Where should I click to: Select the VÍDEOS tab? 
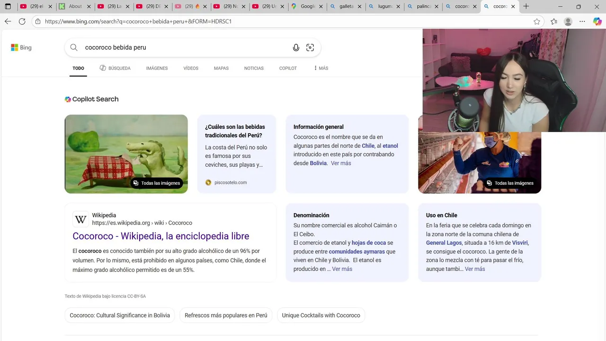pyautogui.click(x=191, y=68)
